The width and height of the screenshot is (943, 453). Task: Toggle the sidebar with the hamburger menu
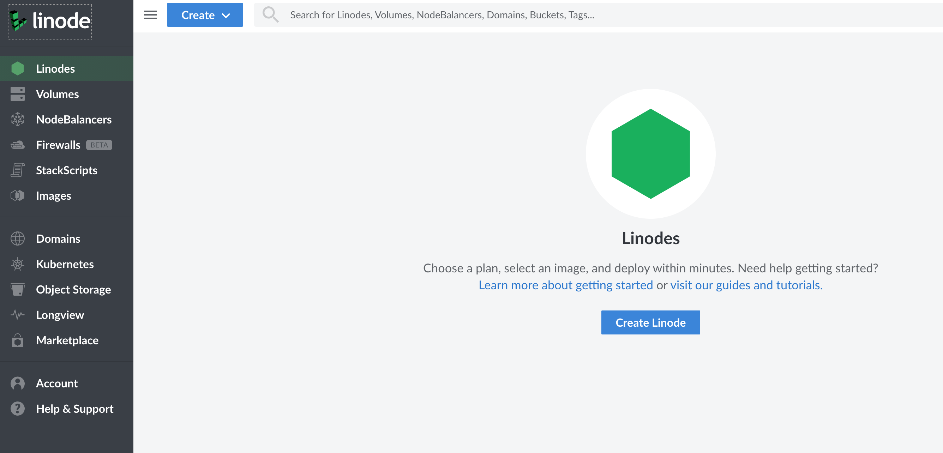coord(150,14)
